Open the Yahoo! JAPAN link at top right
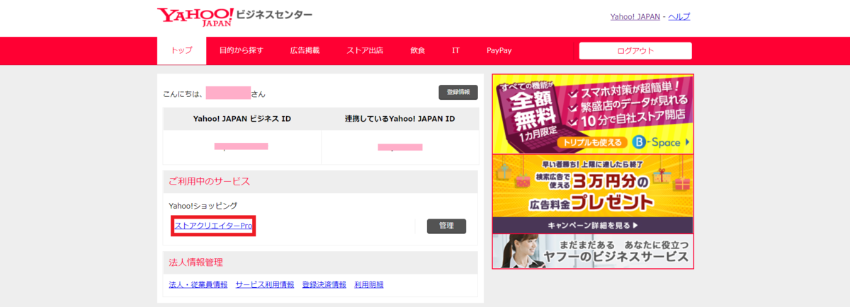Viewport: 850px width, 307px height. tap(635, 16)
